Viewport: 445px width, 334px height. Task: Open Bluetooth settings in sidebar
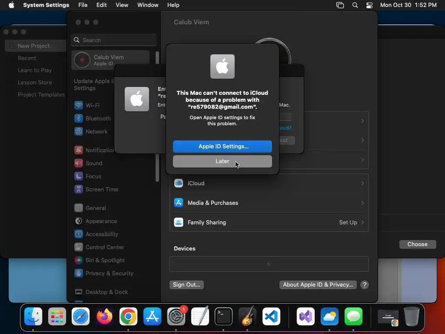pyautogui.click(x=93, y=118)
